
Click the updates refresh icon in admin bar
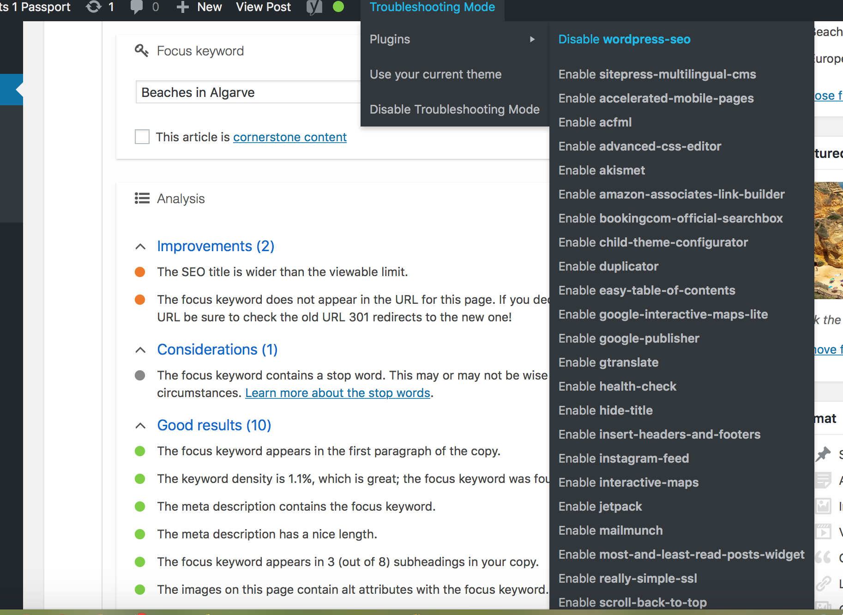[94, 7]
